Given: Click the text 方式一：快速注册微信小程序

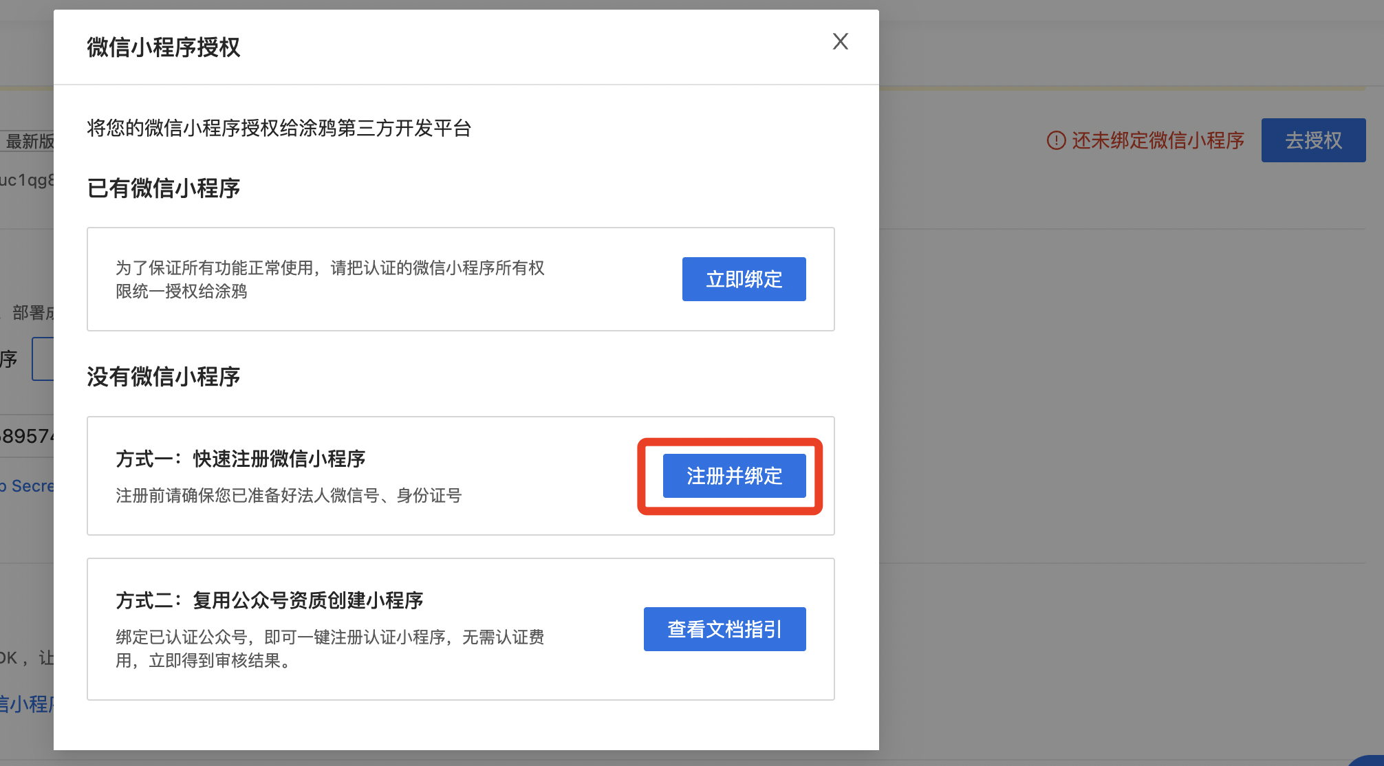Looking at the screenshot, I should tap(241, 459).
